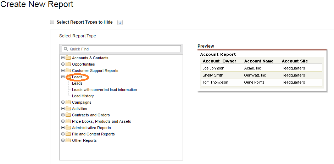334x164 pixels.
Task: Expand the Contracts and Orders node
Action: (63, 115)
